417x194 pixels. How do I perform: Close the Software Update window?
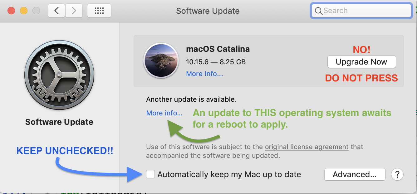(12, 11)
